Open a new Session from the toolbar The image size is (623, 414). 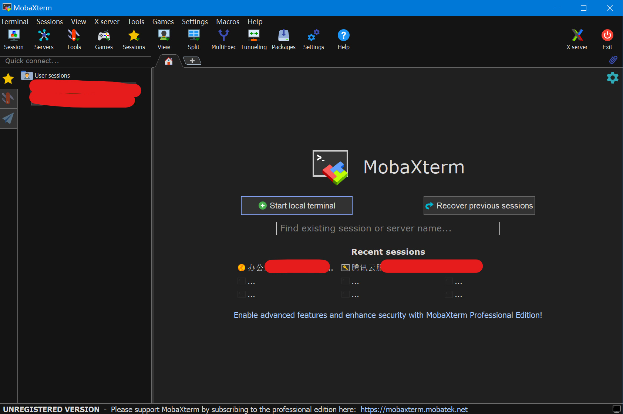click(14, 40)
